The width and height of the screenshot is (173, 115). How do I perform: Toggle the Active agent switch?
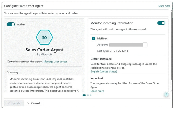[x=11, y=24]
